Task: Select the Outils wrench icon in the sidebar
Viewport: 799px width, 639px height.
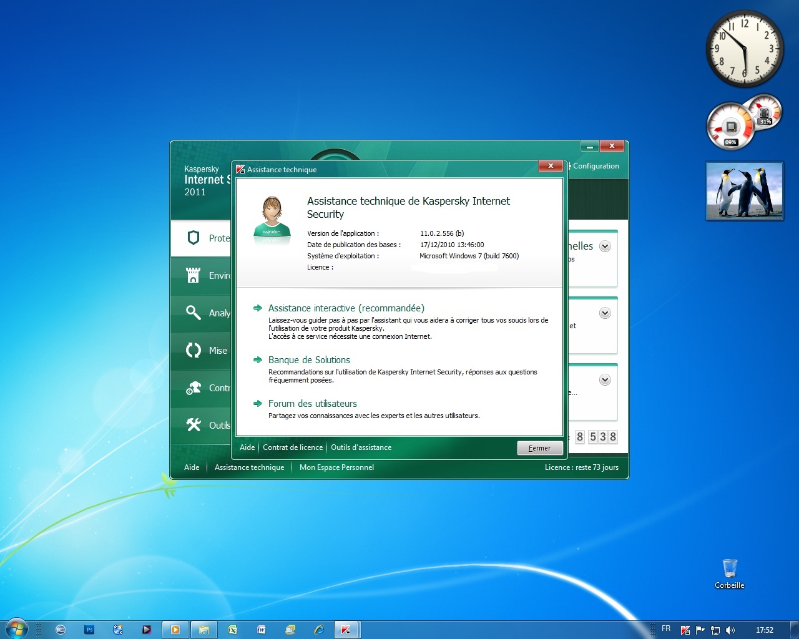Action: (194, 425)
